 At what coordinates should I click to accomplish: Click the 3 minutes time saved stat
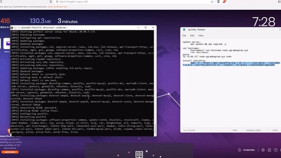68,21
